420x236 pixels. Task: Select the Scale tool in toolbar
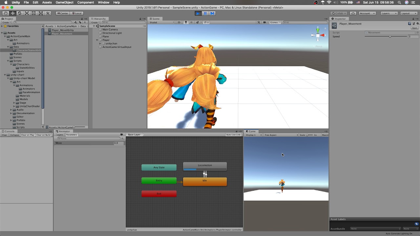pos(27,13)
